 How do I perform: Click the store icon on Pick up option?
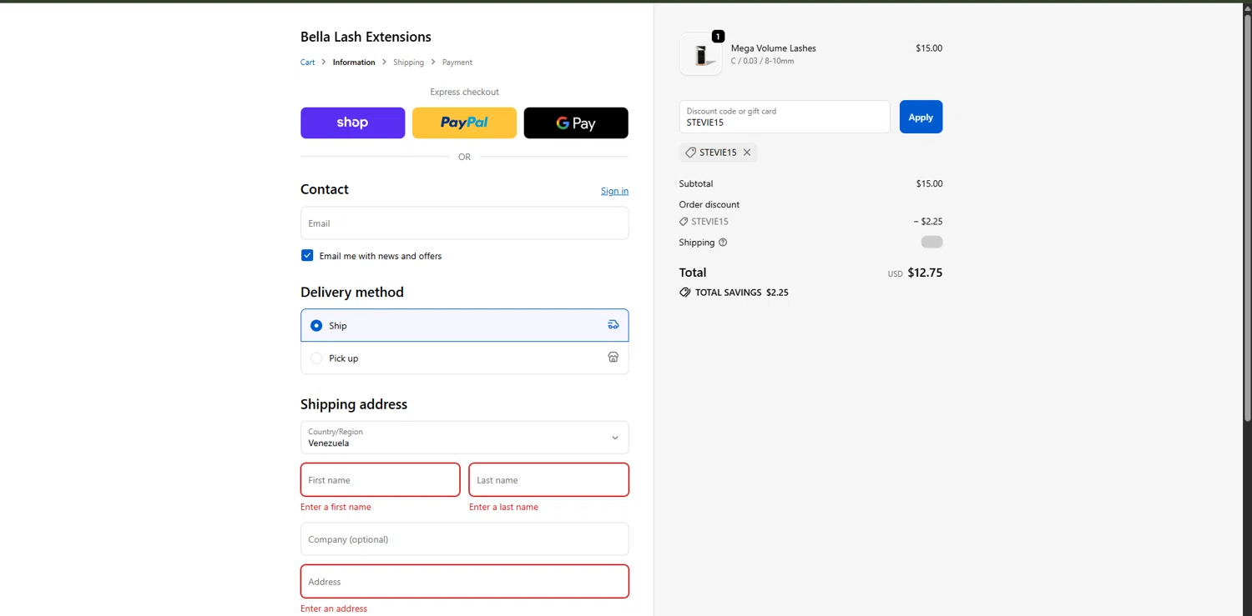613,358
